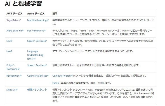Open the SageMaker link
This screenshot has height=106, width=165.
point(13,20)
